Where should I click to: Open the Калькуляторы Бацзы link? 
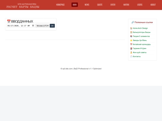(142, 32)
